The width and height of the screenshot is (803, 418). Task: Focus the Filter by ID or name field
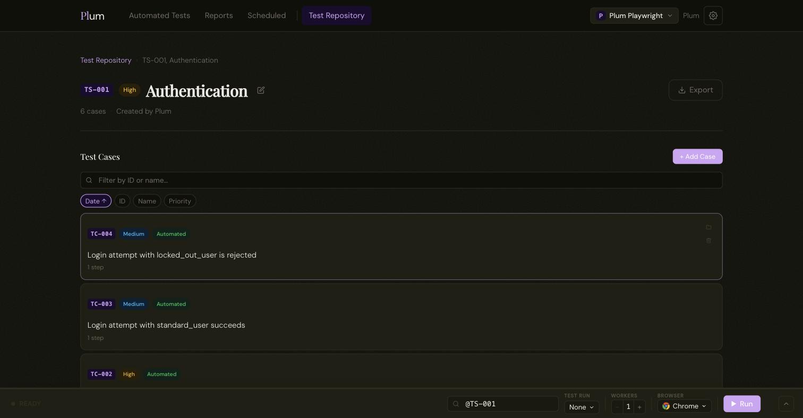401,180
